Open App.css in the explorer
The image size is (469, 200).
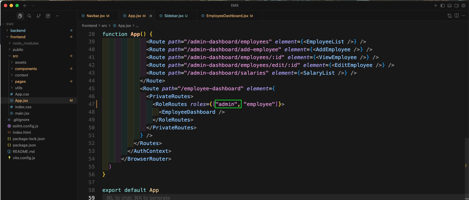tap(39, 94)
